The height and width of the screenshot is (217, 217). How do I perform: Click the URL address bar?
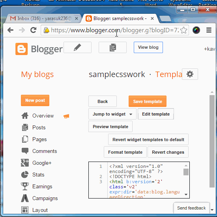pyautogui.click(x=115, y=30)
